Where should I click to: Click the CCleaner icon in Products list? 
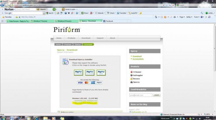(131, 72)
